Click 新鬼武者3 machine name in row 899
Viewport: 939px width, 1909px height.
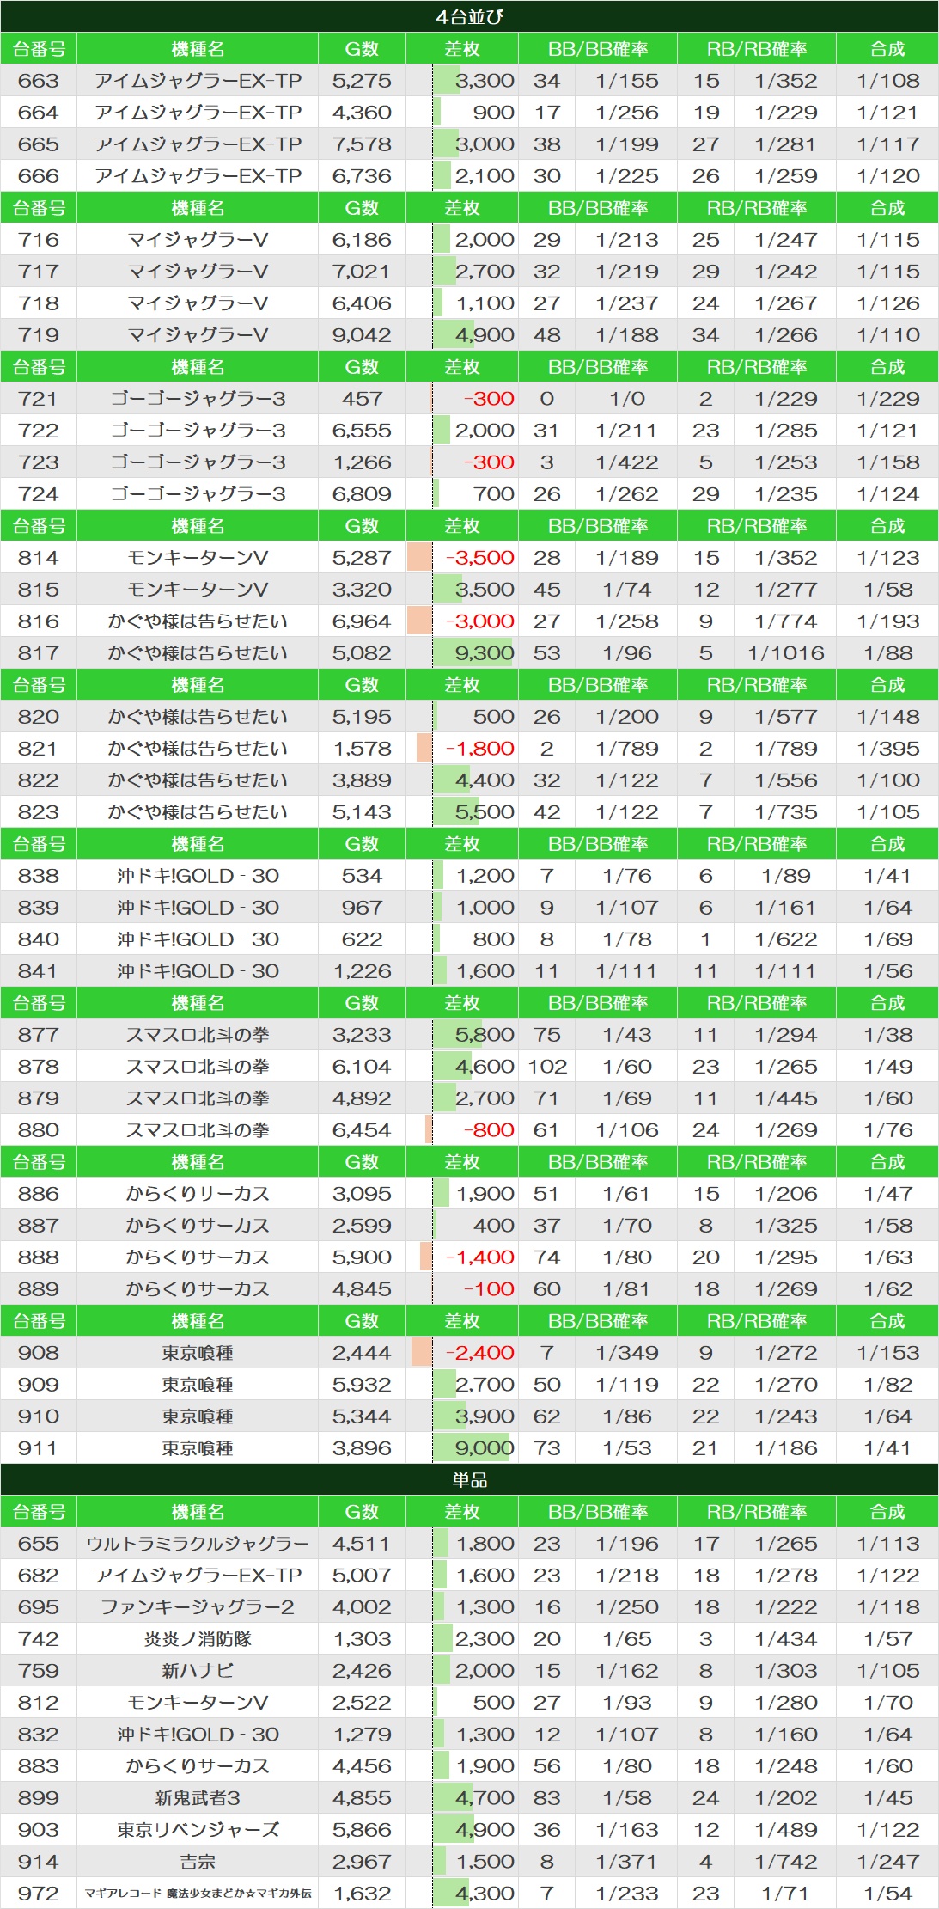(x=198, y=1798)
